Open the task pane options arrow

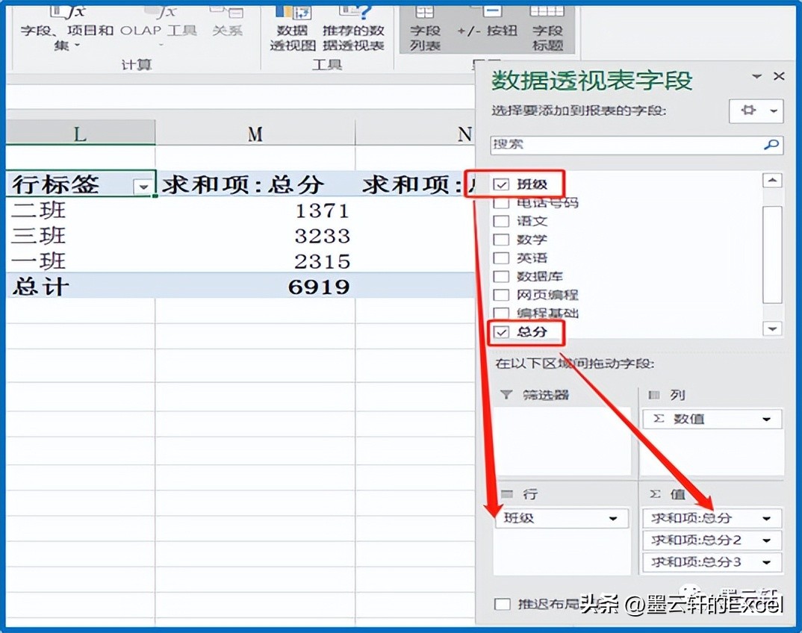click(757, 76)
